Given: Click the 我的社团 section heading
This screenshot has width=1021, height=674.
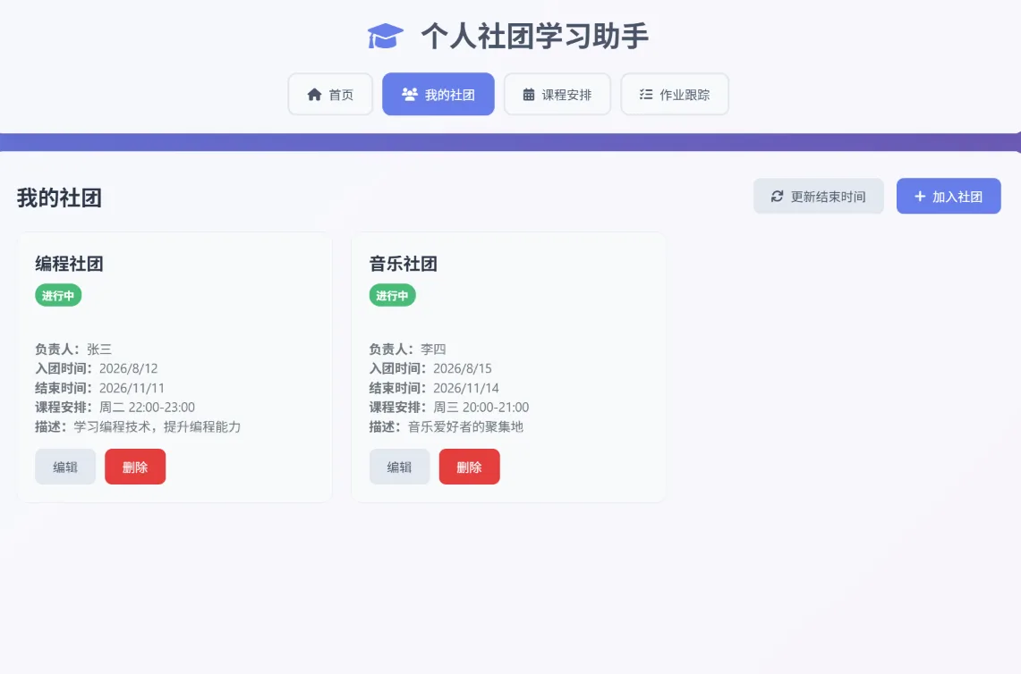Looking at the screenshot, I should [59, 198].
